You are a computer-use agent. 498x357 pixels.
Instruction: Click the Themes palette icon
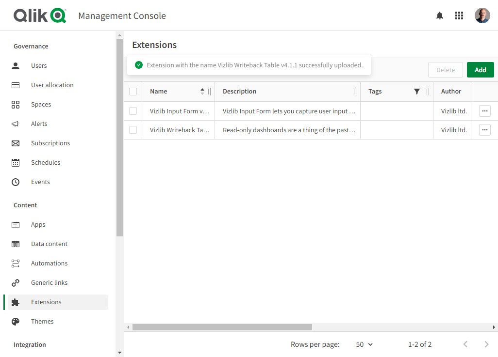[x=16, y=322]
